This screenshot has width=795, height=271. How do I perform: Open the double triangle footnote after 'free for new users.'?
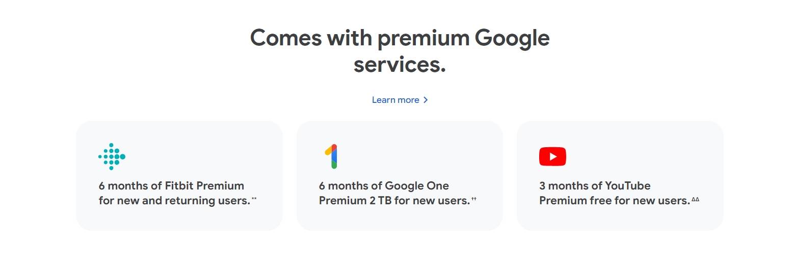coord(696,199)
